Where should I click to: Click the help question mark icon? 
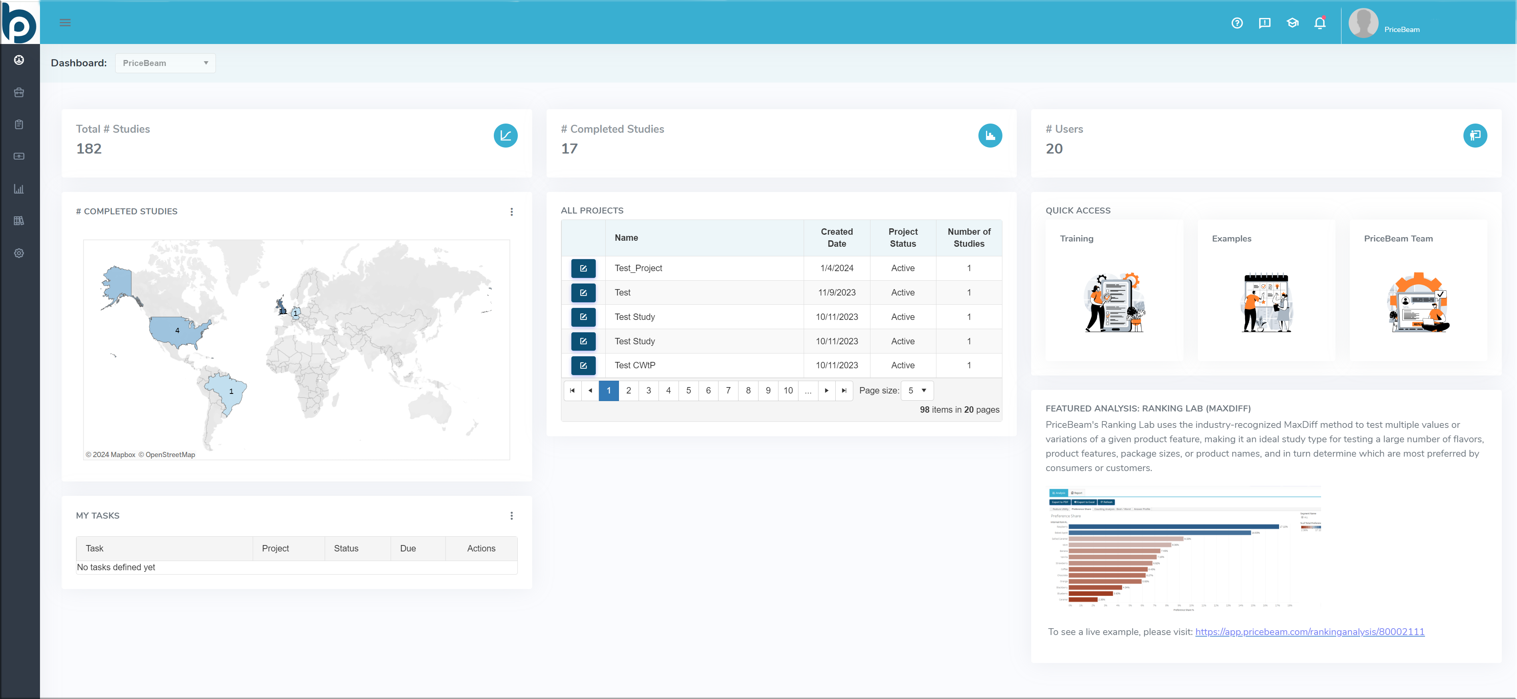pyautogui.click(x=1237, y=23)
